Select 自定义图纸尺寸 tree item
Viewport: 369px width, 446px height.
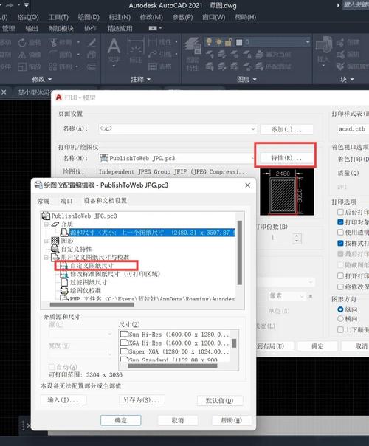point(92,266)
